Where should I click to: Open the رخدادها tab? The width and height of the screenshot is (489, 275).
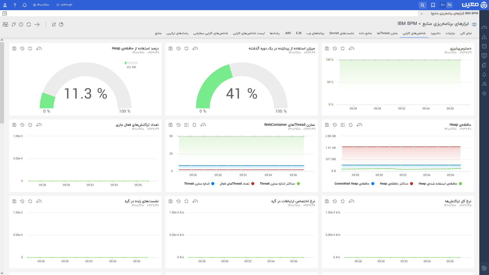pos(275,33)
